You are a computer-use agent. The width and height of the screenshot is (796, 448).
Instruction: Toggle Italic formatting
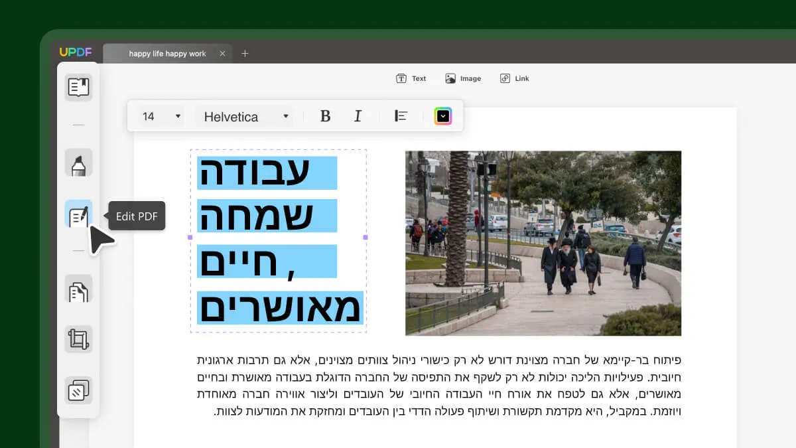(x=358, y=116)
